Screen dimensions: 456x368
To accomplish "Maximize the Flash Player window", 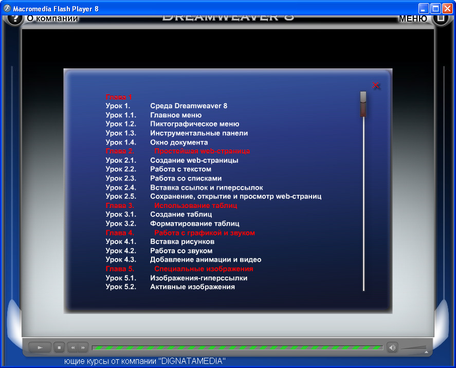I will tap(435, 8).
